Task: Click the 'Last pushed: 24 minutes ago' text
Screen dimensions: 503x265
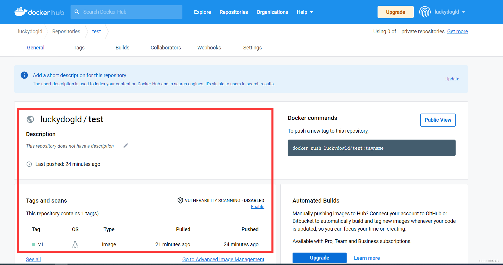Action: pos(68,164)
